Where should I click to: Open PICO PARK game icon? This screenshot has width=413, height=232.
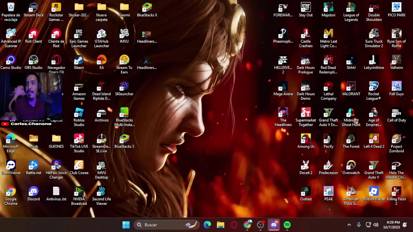397,10
